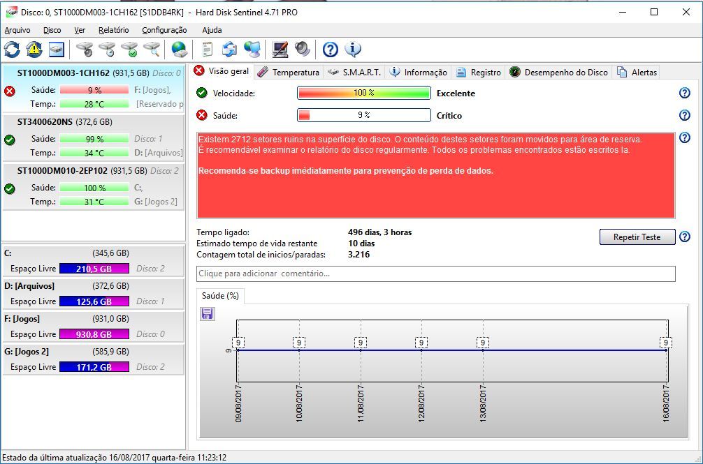Open the Ver menu

80,30
